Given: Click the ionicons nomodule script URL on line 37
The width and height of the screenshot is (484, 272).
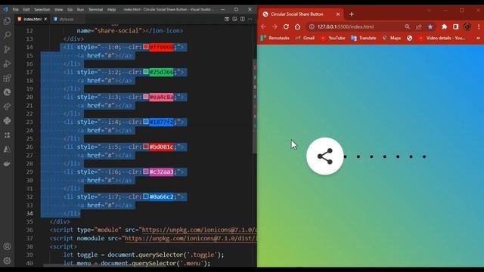Looking at the screenshot, I should coord(191,239).
